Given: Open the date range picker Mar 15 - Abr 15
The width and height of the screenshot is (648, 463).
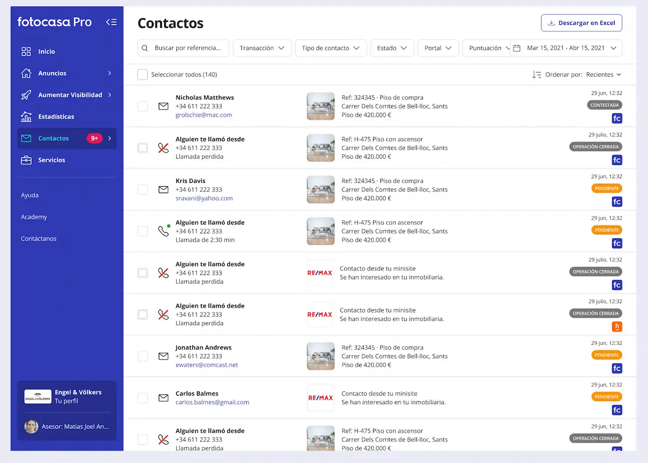Looking at the screenshot, I should 565,48.
